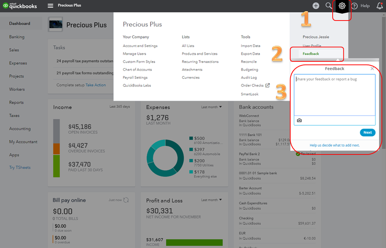The image size is (386, 248).
Task: Open Help us decide what to add next link
Action: pyautogui.click(x=335, y=145)
